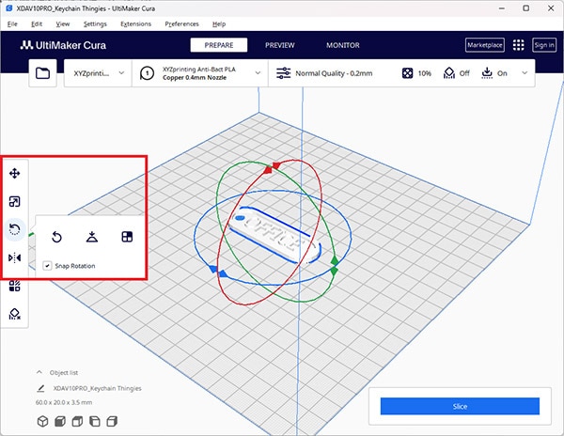Switch to MONITOR stage

[343, 45]
